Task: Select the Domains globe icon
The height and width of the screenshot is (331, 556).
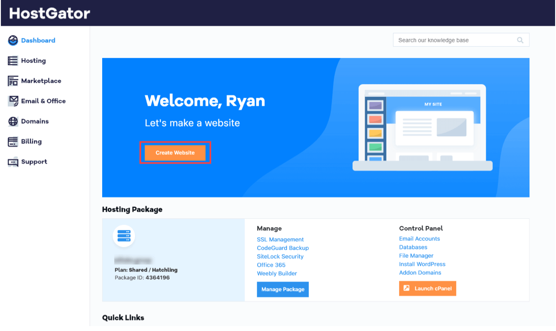Action: coord(13,121)
